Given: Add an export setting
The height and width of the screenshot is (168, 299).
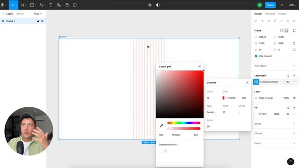Looking at the screenshot, I should pyautogui.click(x=294, y=143).
